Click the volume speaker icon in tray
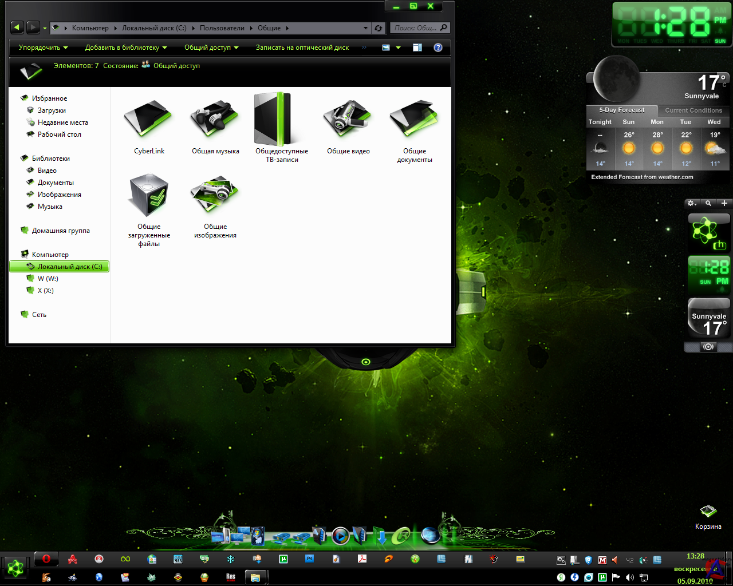The width and height of the screenshot is (733, 586). 629,577
